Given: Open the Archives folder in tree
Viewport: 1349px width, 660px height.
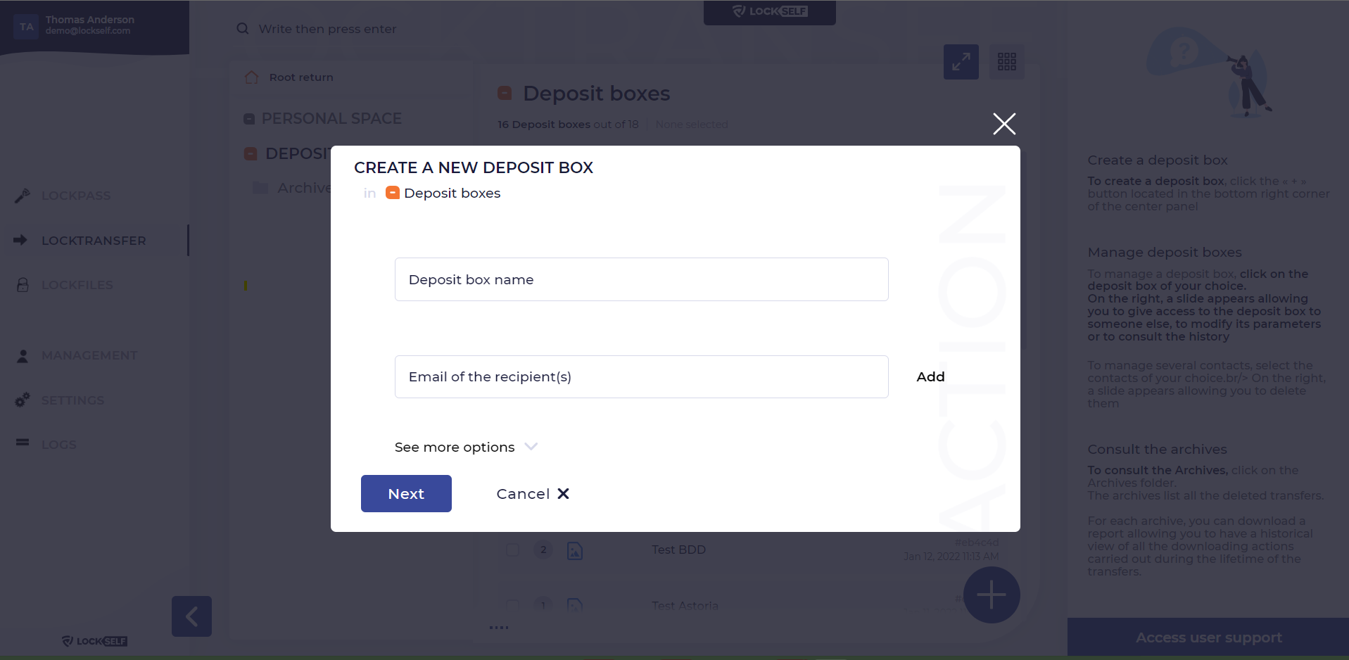Looking at the screenshot, I should point(292,188).
